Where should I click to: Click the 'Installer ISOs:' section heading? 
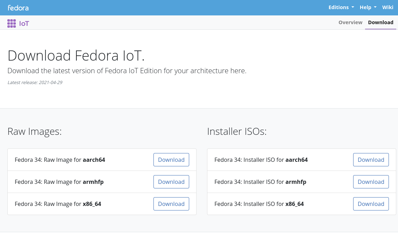pos(237,131)
